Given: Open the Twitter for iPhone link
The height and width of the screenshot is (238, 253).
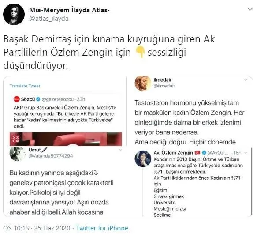Looking at the screenshot, I should pyautogui.click(x=102, y=228).
